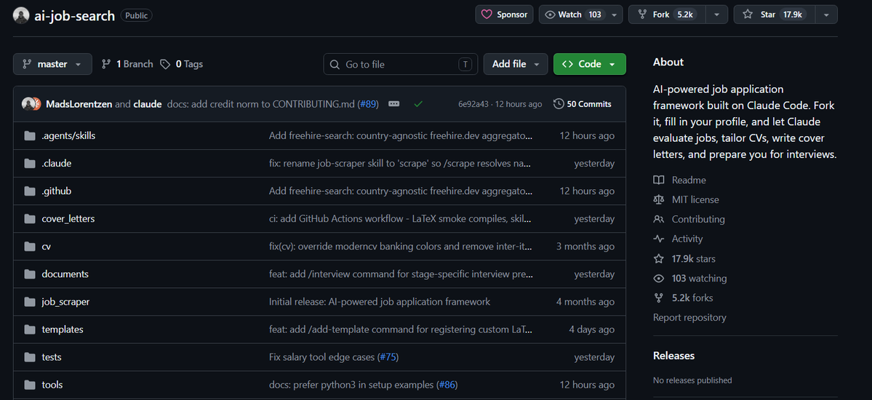Watch the repository with the eye button
Screen dimensions: 872x400
(573, 15)
